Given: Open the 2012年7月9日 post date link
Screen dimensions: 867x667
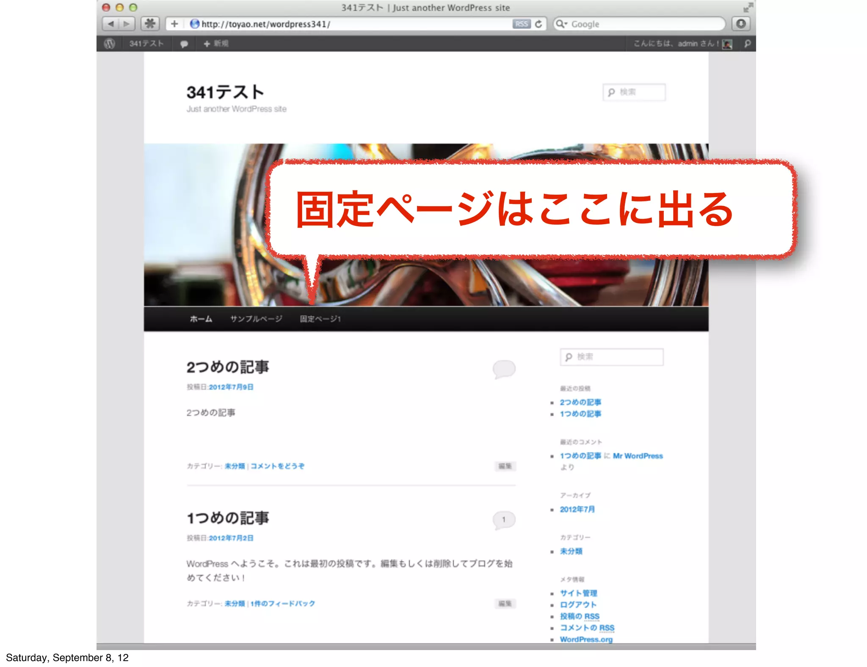Looking at the screenshot, I should pos(231,387).
